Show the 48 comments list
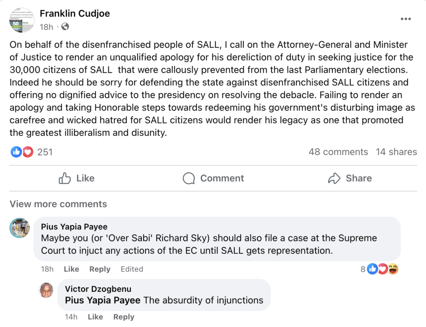Image resolution: width=426 pixels, height=327 pixels. (x=338, y=152)
